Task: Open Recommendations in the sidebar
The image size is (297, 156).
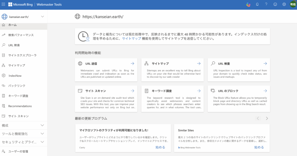Action: (23, 106)
